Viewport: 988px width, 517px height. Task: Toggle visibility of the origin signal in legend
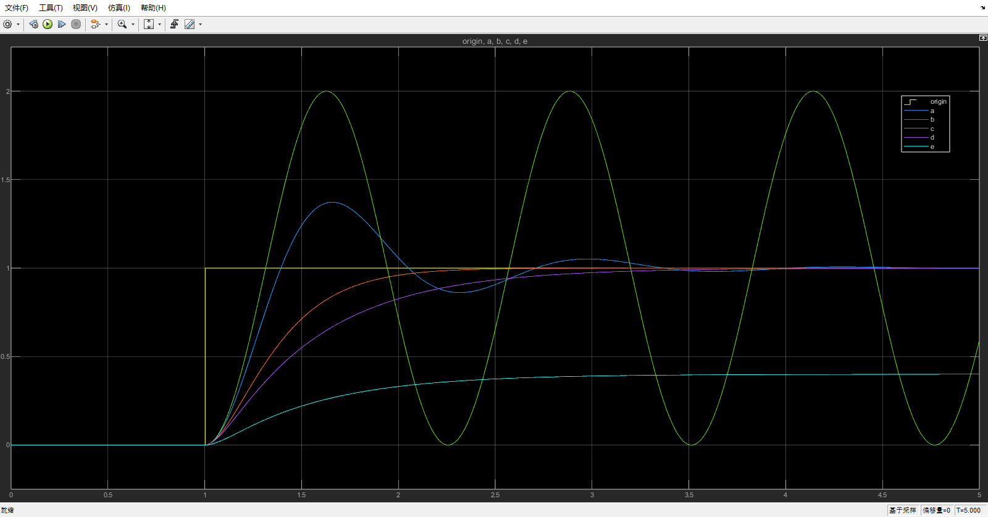(x=925, y=102)
